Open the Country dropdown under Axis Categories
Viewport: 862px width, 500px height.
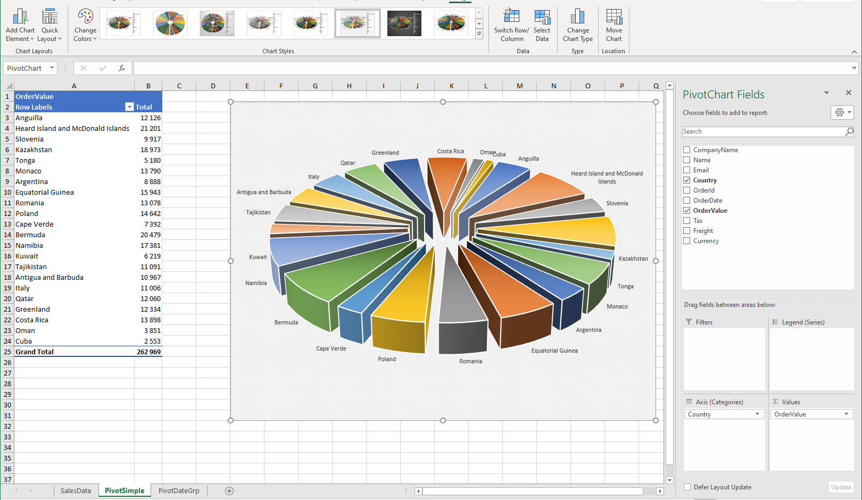click(x=759, y=414)
